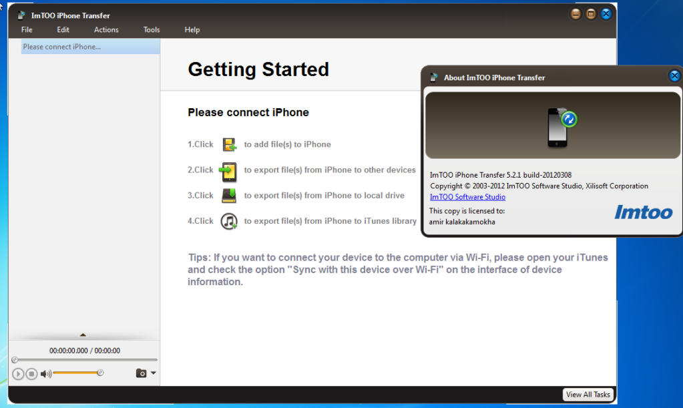Select the 'Please connect iPhone...' device entry
683x408 pixels.
(91, 47)
